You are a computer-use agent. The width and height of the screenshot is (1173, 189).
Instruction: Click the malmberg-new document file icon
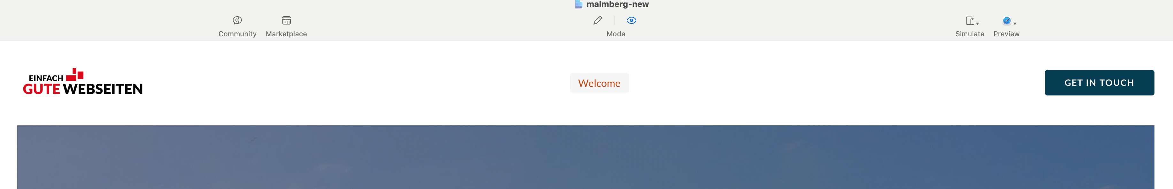(578, 4)
